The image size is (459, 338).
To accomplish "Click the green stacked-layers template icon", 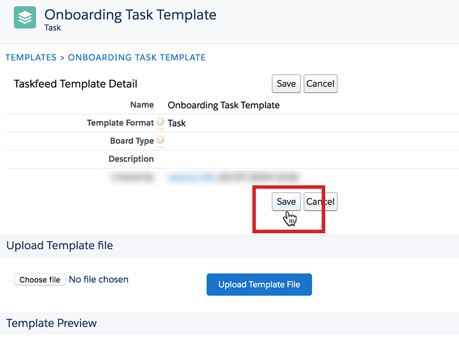I will [25, 17].
